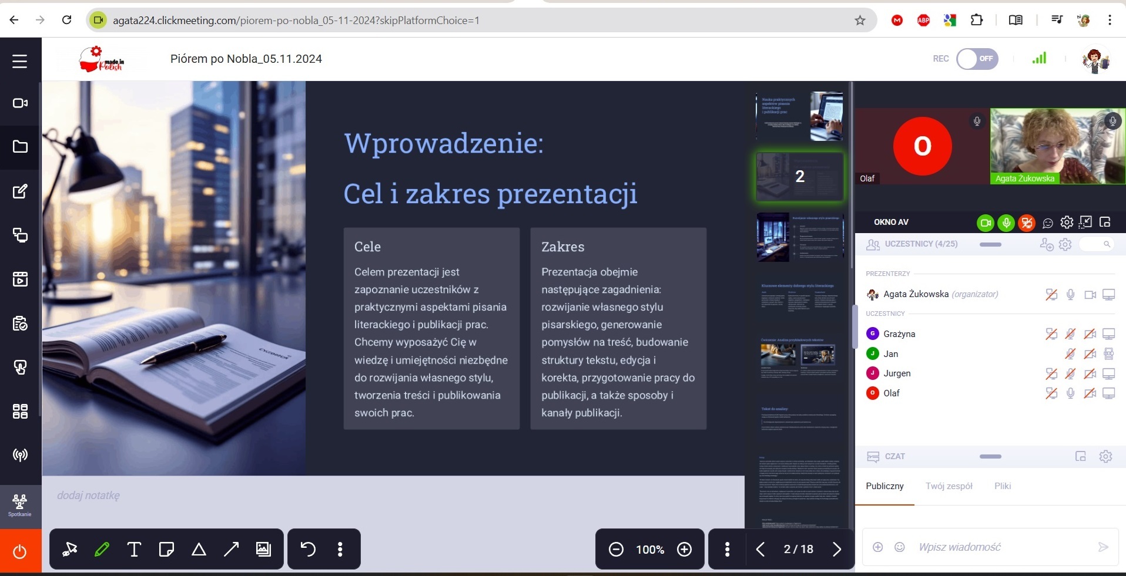Toggle Agata Żukowska's camera icon

(1090, 295)
